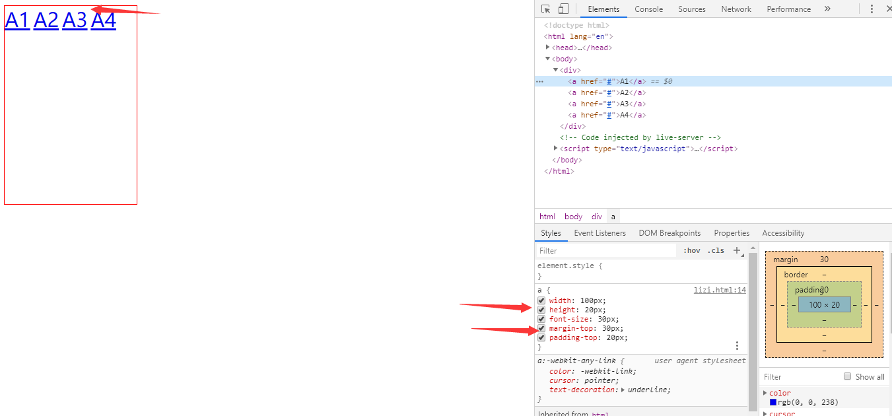Click the ellipsis beside the selected A1 node
892x416 pixels.
539,81
